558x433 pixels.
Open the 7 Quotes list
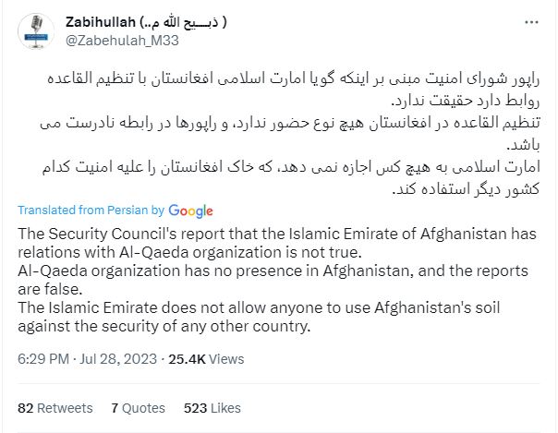[139, 407]
